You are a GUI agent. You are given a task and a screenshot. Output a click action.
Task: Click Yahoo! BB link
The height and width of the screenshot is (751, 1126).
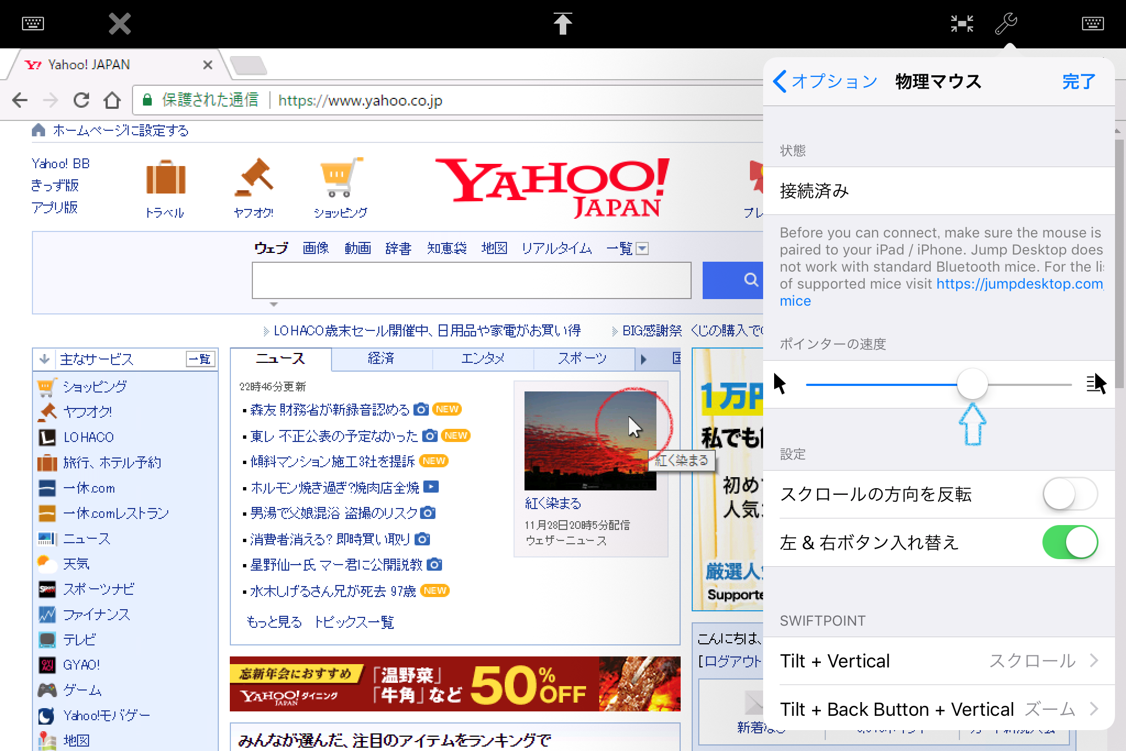pyautogui.click(x=60, y=164)
